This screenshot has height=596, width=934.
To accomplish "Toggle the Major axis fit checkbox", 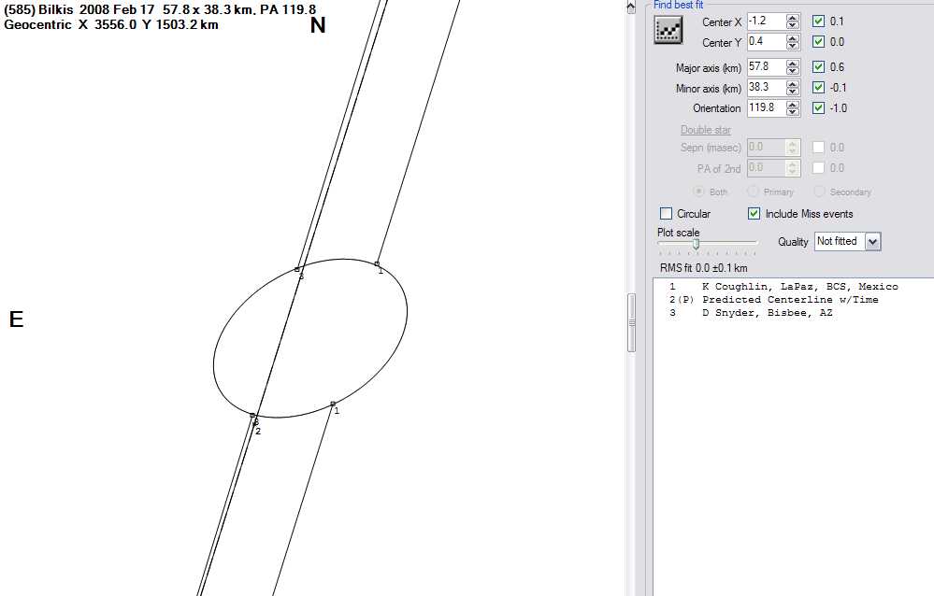I will coord(818,67).
